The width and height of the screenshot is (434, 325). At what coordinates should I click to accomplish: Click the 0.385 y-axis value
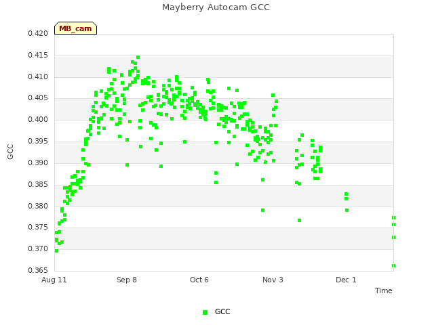click(38, 184)
